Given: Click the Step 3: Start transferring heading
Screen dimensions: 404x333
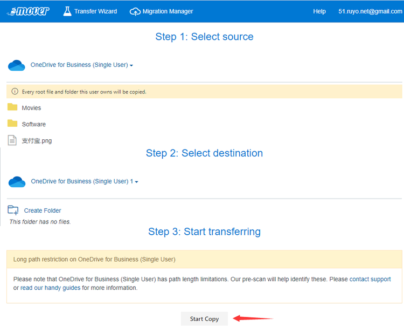Looking at the screenshot, I should [204, 232].
